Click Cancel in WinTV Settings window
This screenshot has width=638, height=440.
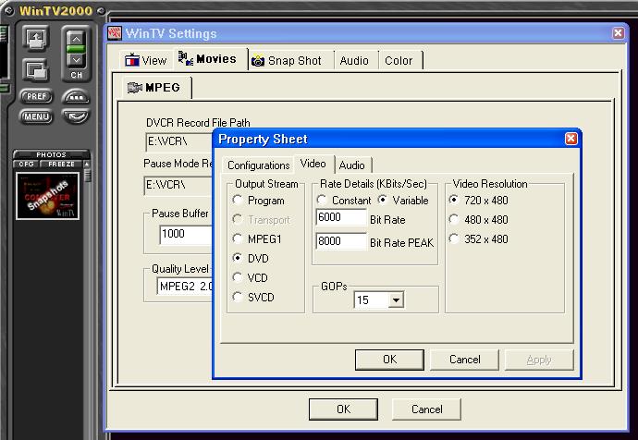click(x=426, y=409)
